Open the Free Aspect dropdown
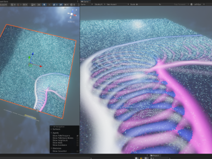The width and height of the screenshot is (212, 159). (x=118, y=5)
